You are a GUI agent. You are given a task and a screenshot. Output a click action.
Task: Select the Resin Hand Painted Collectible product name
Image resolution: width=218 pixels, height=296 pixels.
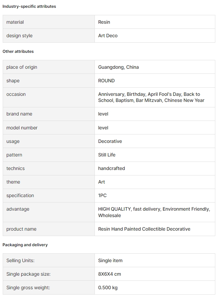pyautogui.click(x=144, y=229)
